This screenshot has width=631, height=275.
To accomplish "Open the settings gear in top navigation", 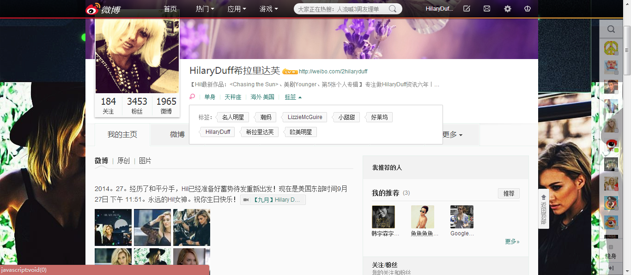I will pyautogui.click(x=508, y=9).
